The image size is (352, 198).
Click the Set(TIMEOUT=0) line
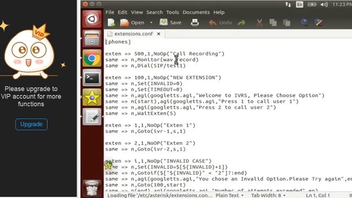144,89
